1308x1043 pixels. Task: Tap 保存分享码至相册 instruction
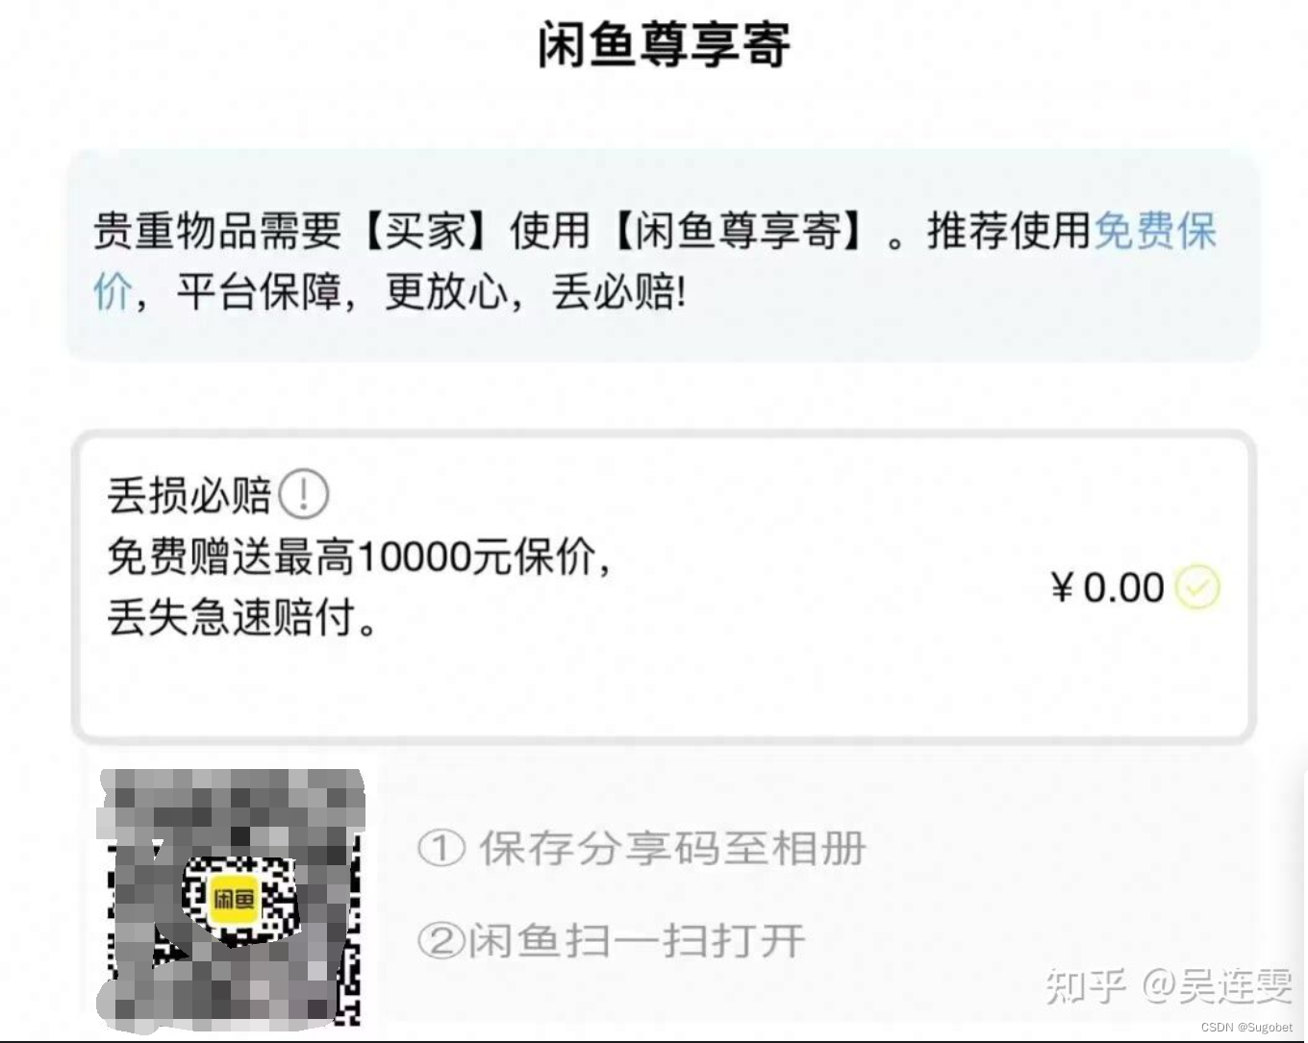[x=672, y=848]
